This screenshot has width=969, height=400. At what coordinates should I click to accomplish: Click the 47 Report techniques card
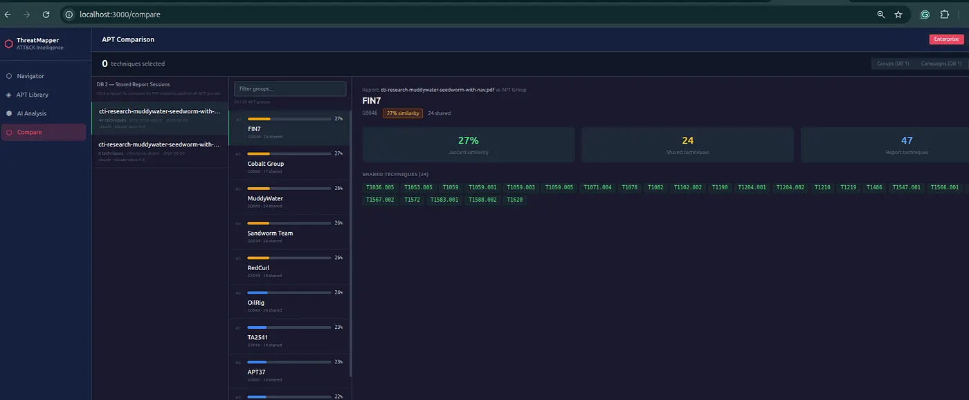tap(885, 144)
